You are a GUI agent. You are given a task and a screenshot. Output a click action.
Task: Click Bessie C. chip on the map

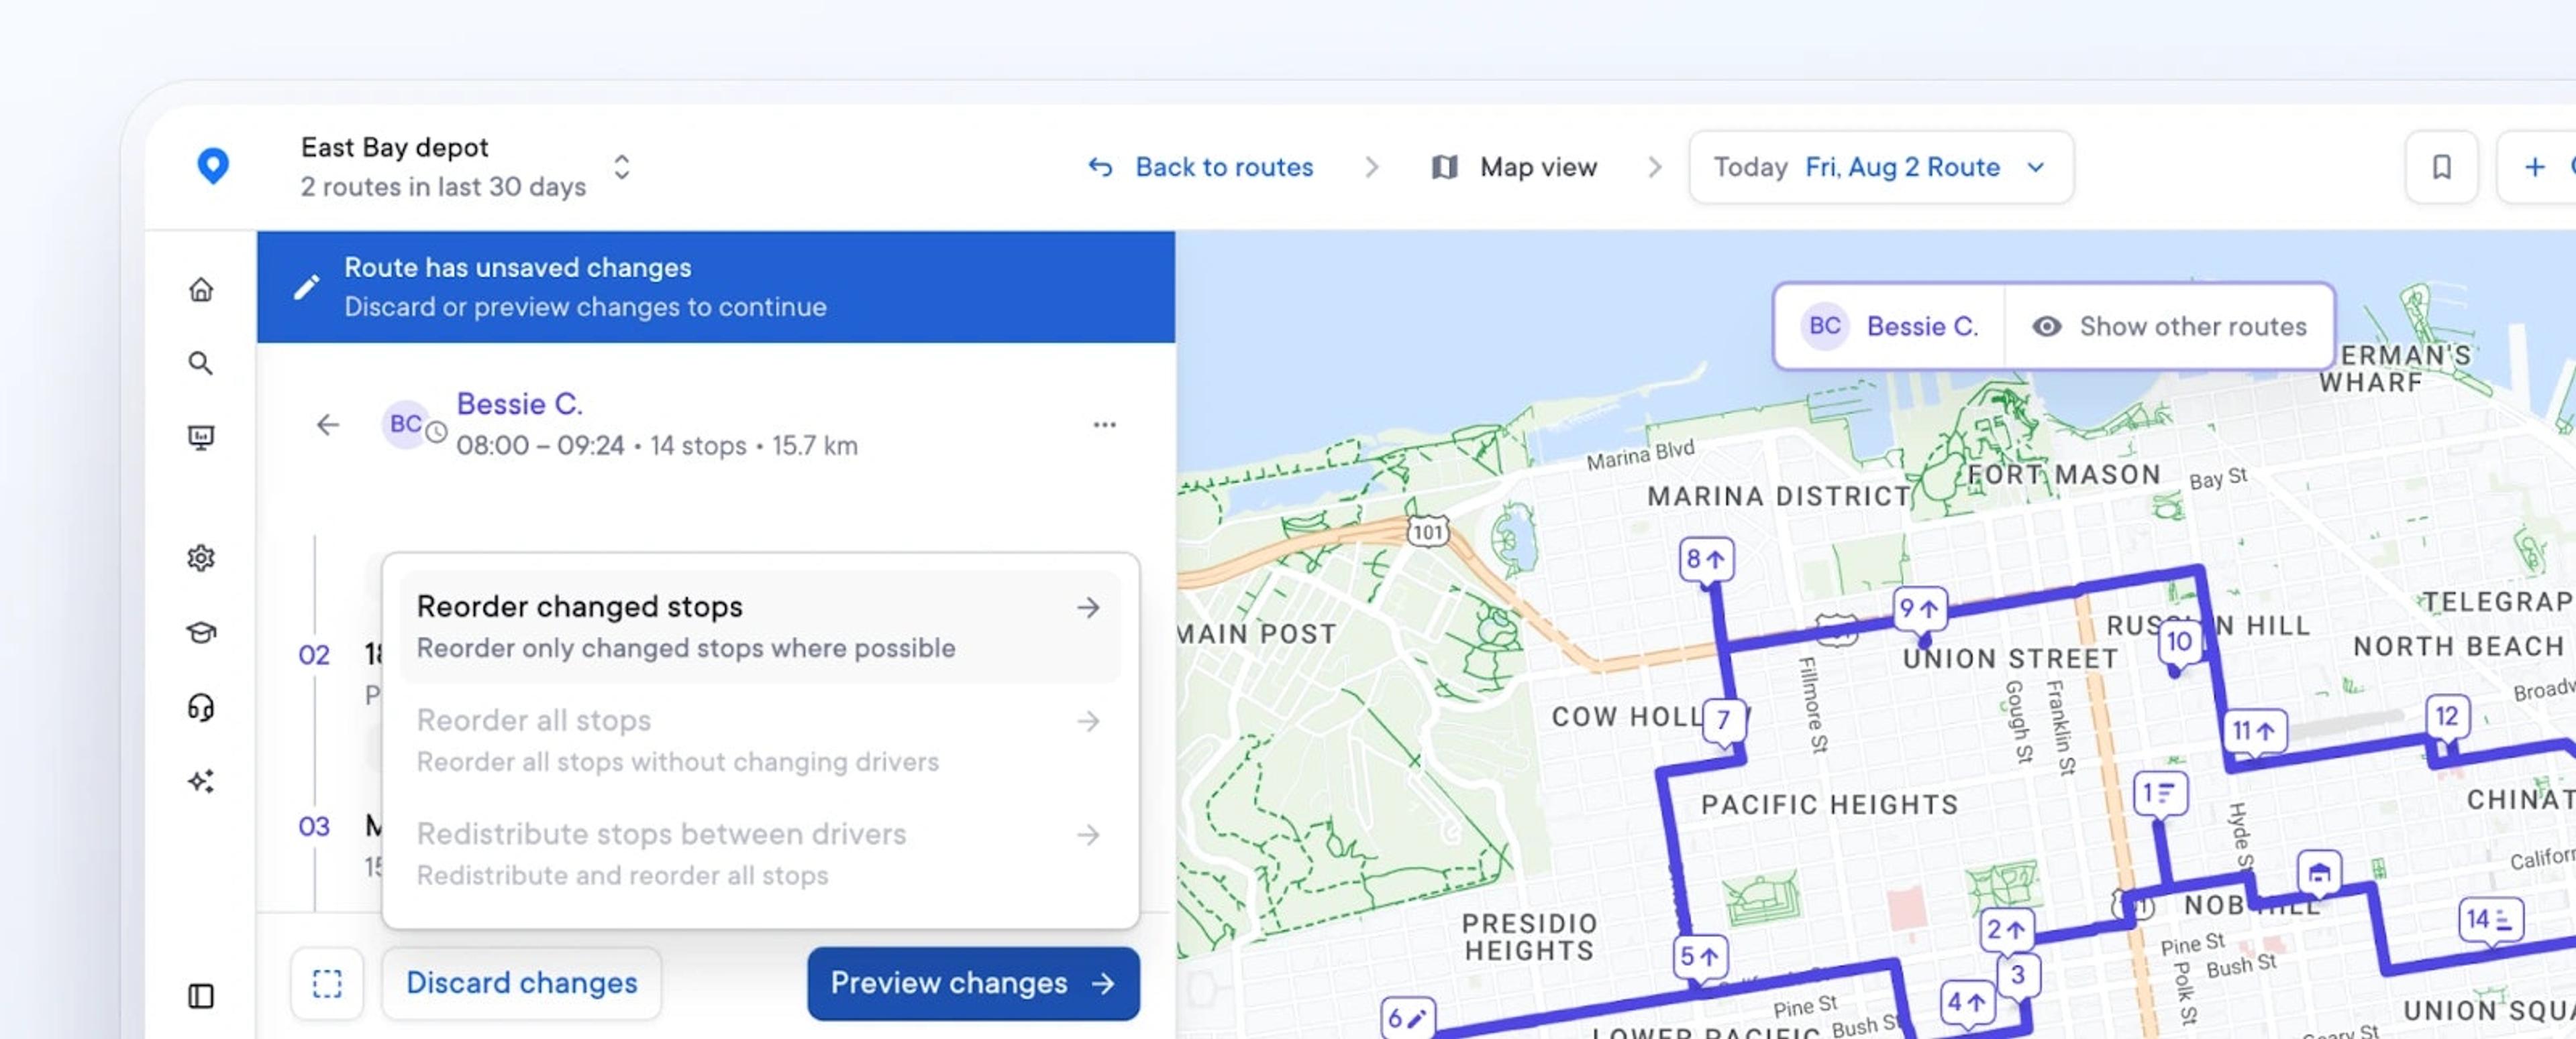[1890, 326]
